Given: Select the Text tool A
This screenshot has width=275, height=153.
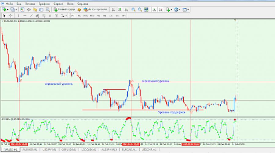Looking at the screenshot, I should 50,16.
